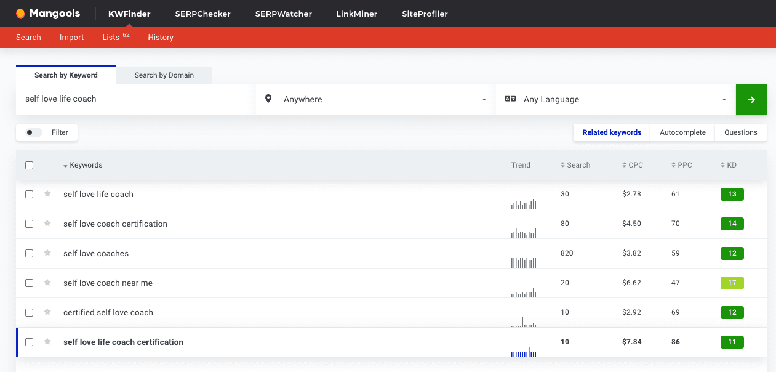
Task: Select the Questions tab
Action: (741, 132)
